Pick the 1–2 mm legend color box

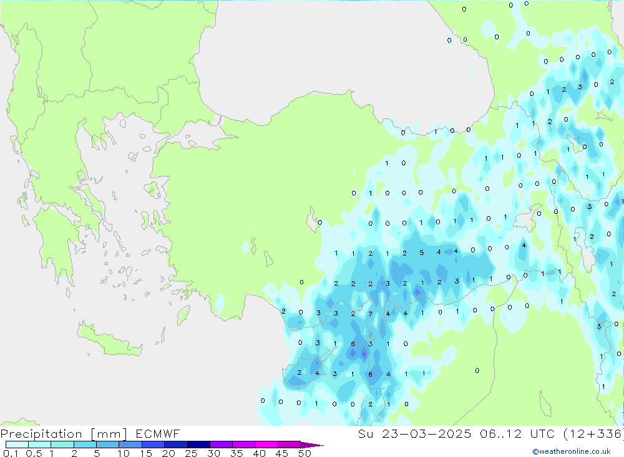pyautogui.click(x=62, y=445)
